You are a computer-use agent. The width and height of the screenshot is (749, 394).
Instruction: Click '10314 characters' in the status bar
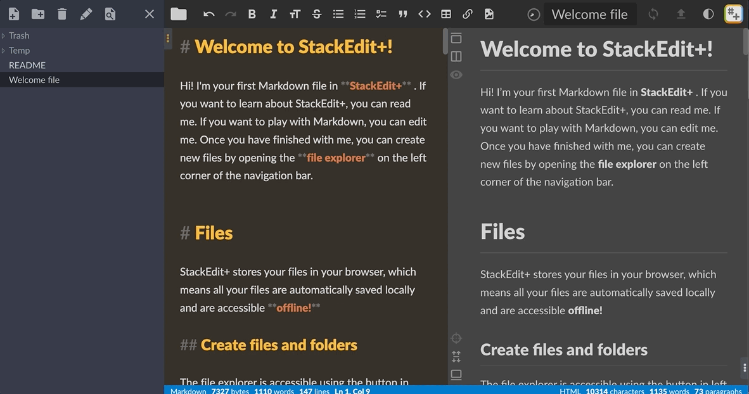[615, 391]
